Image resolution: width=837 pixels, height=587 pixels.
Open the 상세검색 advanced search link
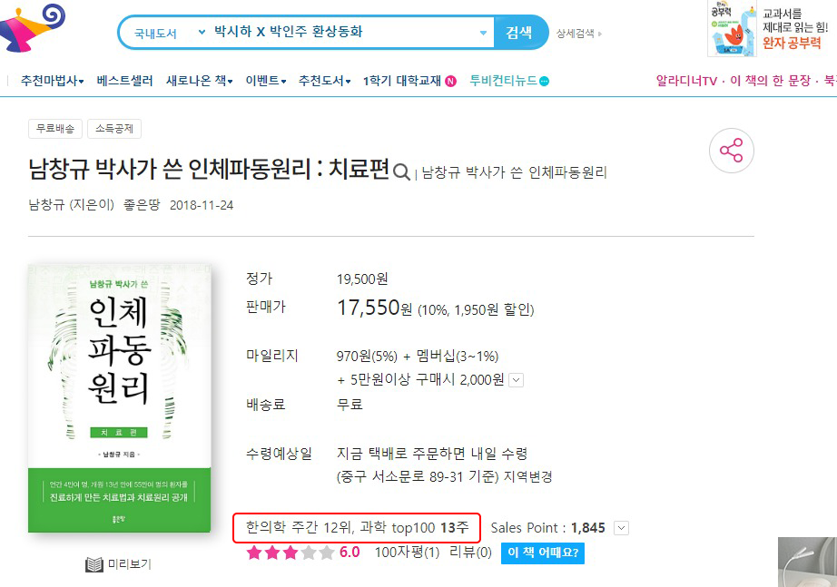pos(578,34)
